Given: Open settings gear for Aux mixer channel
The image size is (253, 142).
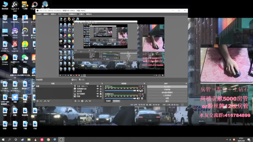Looking at the screenshot, I should pyautogui.click(x=142, y=91).
